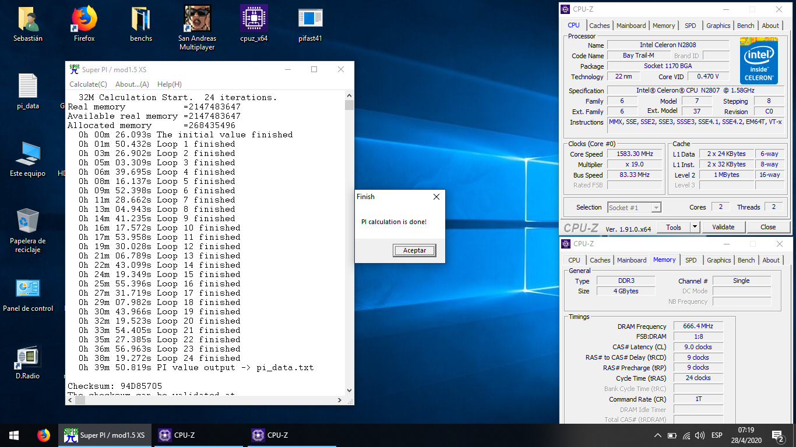Viewport: 796px width, 447px height.
Task: Open the Socket #1 selection dropdown
Action: [635, 207]
